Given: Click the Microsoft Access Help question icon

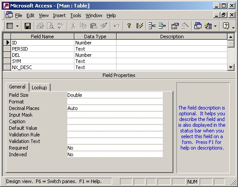Looking at the screenshot, I should [226, 26].
